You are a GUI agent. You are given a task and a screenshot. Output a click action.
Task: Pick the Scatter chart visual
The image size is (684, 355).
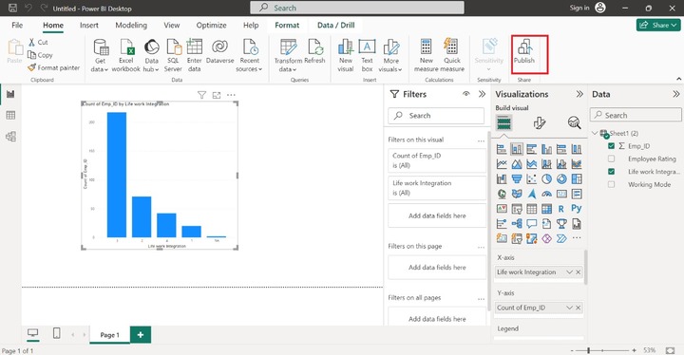pos(531,178)
